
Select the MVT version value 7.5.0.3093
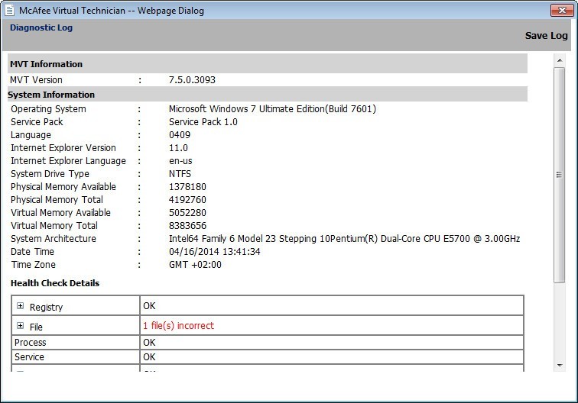point(192,80)
